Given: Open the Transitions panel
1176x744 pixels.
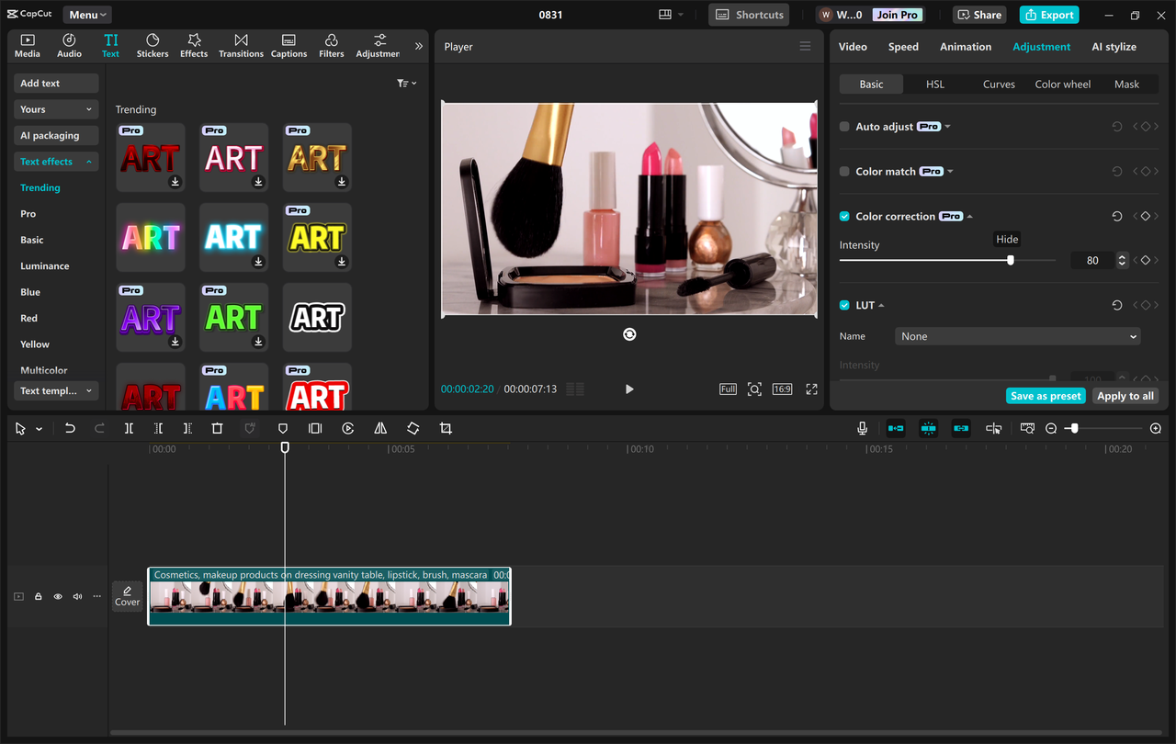Looking at the screenshot, I should click(241, 45).
